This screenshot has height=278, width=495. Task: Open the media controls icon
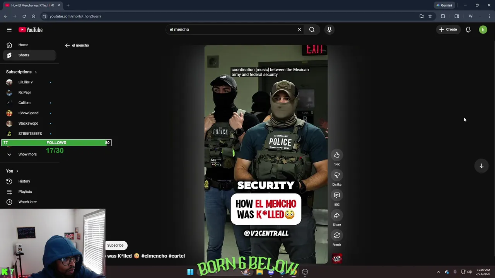(471, 16)
